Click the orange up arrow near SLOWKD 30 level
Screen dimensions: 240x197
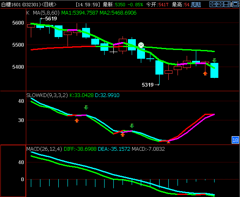pyautogui.click(x=77, y=120)
